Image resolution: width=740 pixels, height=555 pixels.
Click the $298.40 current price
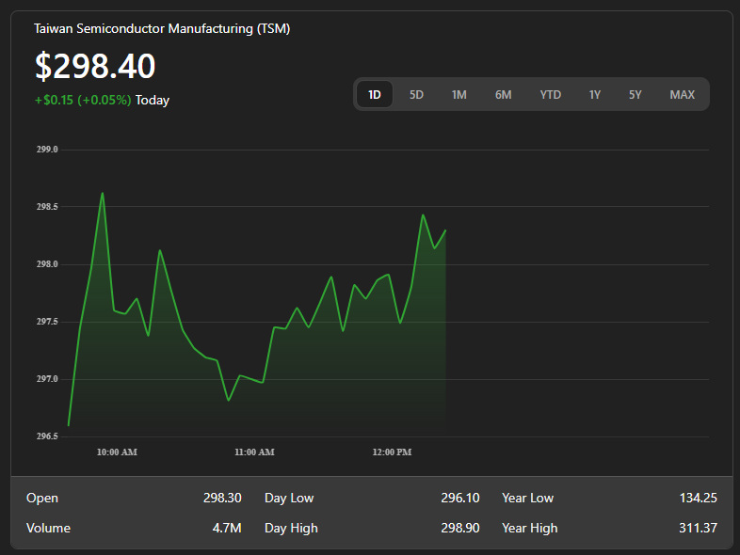pos(95,66)
